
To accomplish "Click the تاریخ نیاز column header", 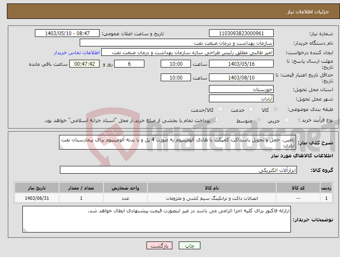I will pyautogui.click(x=37, y=188).
